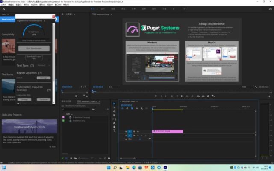Viewport: 274px width, 171px height.
Task: Open Learn panel menu icon
Action: (8, 14)
